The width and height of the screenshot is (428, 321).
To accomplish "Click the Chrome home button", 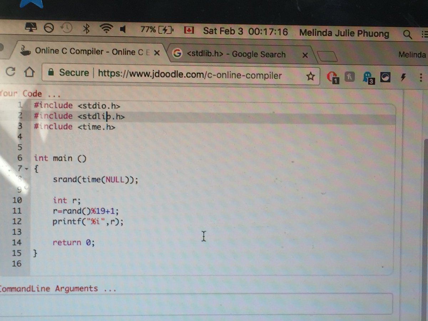I will 29,72.
